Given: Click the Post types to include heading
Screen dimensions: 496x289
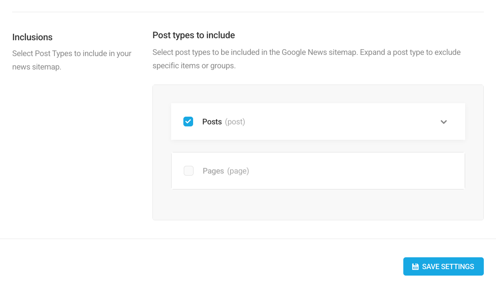Looking at the screenshot, I should click(194, 35).
